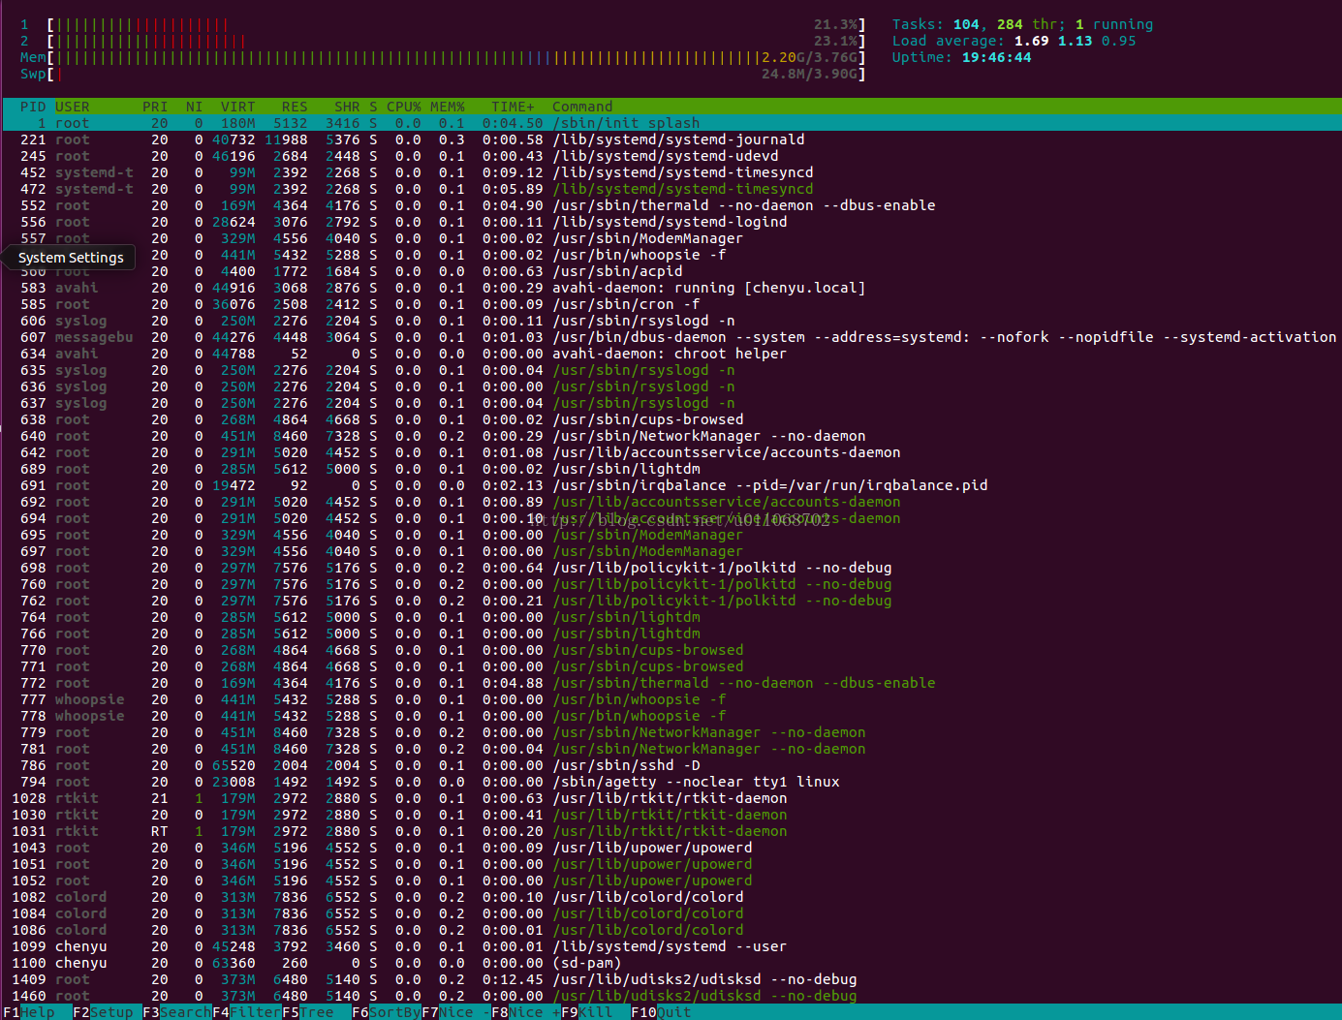Select the agetty --noclear tty1 row

tap(671, 782)
